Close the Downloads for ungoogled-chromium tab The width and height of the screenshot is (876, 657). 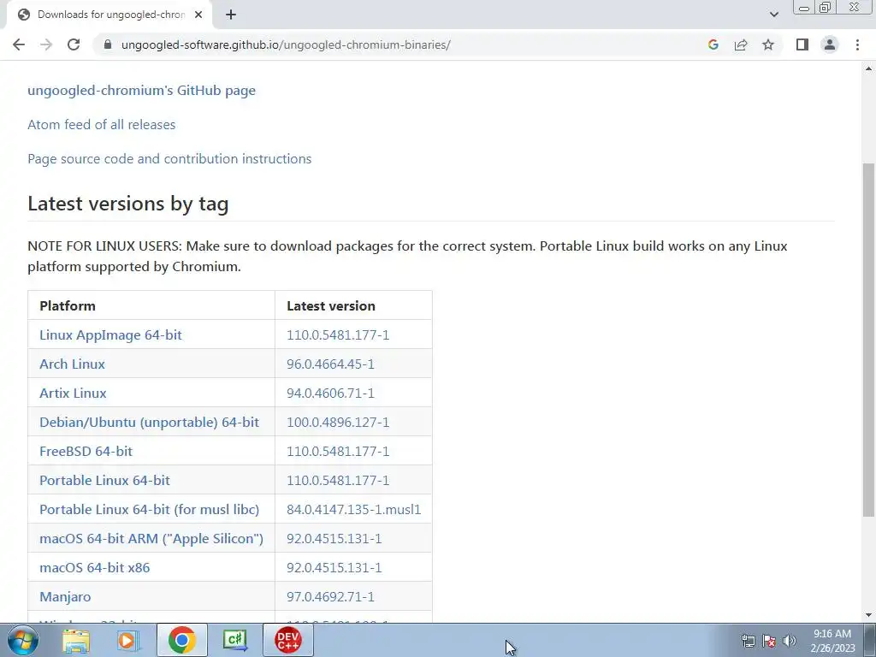198,15
